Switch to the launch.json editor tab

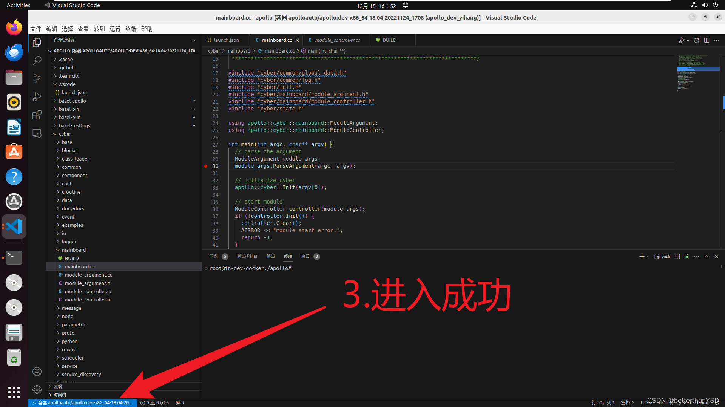click(226, 40)
